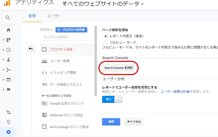Open プロパティ設定 menu item
This screenshot has height=137, width=218.
click(66, 49)
